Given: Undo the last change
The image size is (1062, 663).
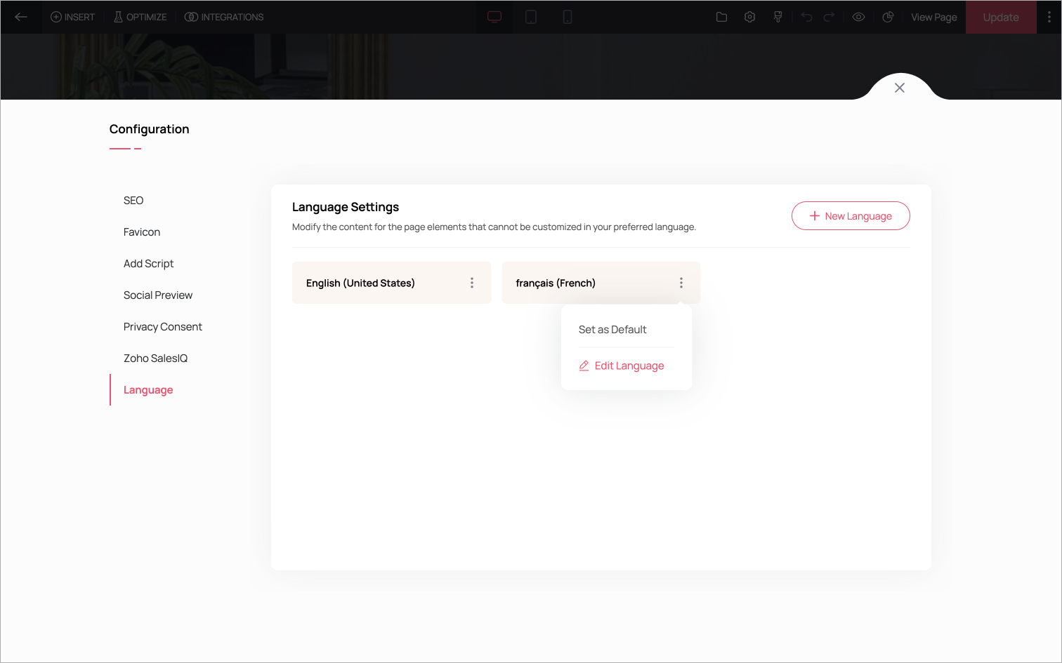Looking at the screenshot, I should pyautogui.click(x=806, y=17).
